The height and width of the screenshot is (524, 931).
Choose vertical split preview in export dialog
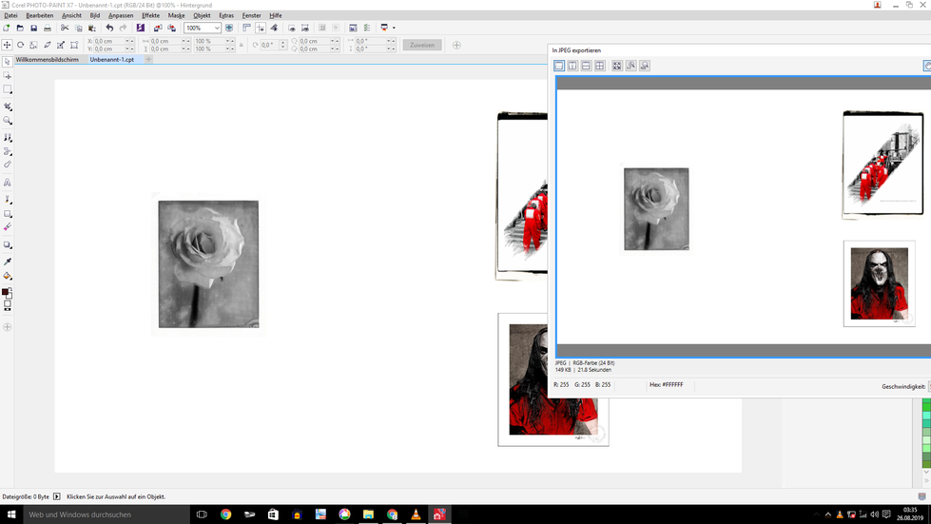(x=572, y=66)
